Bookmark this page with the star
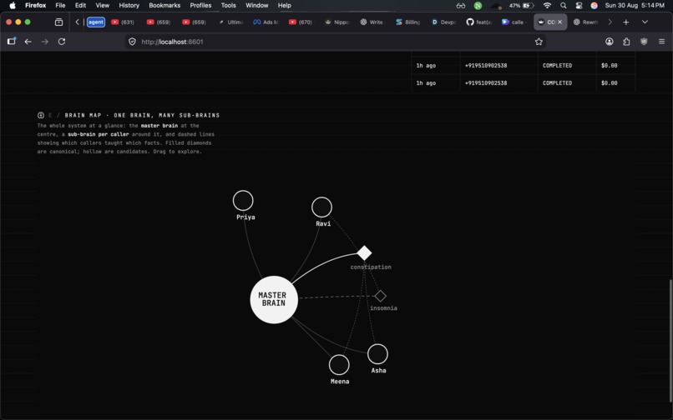This screenshot has width=673, height=420. (x=539, y=42)
